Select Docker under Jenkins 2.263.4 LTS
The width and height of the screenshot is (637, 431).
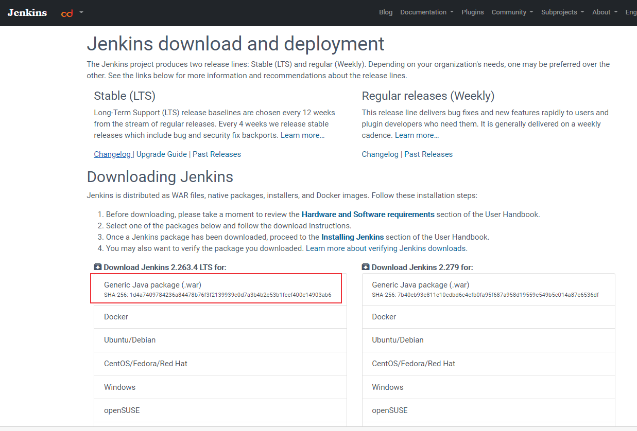(220, 317)
